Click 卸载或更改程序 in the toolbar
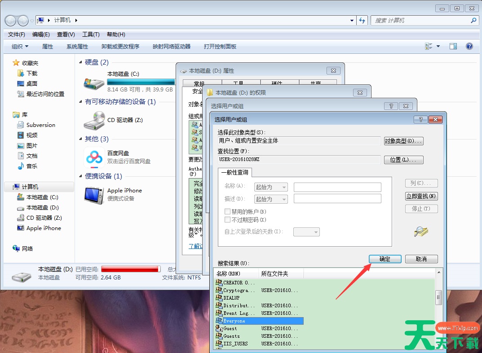The image size is (482, 353). (120, 46)
